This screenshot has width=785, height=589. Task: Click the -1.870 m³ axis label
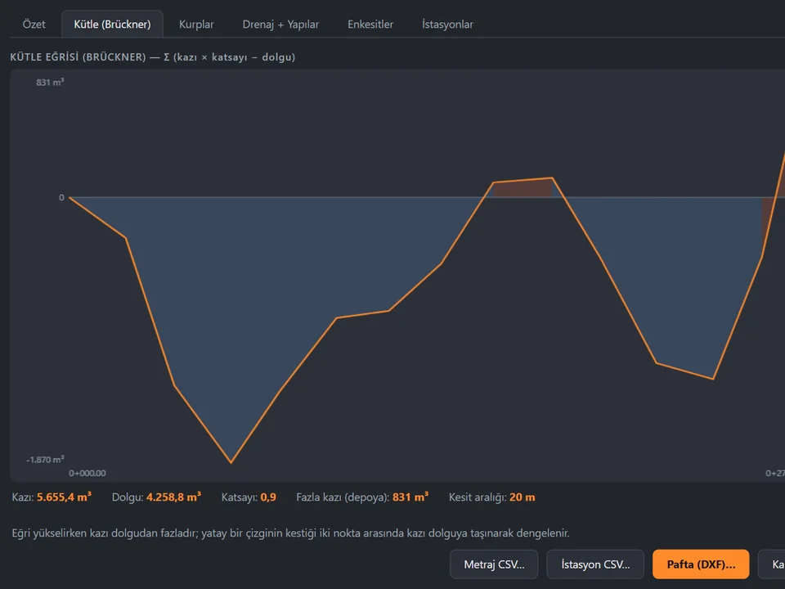(x=45, y=459)
